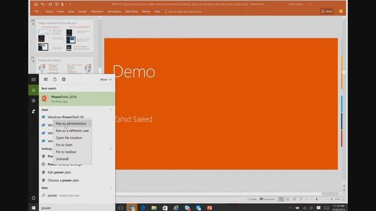Click the volume icon in system tray
Viewport: 376px width, 211px height.
[x=311, y=208]
